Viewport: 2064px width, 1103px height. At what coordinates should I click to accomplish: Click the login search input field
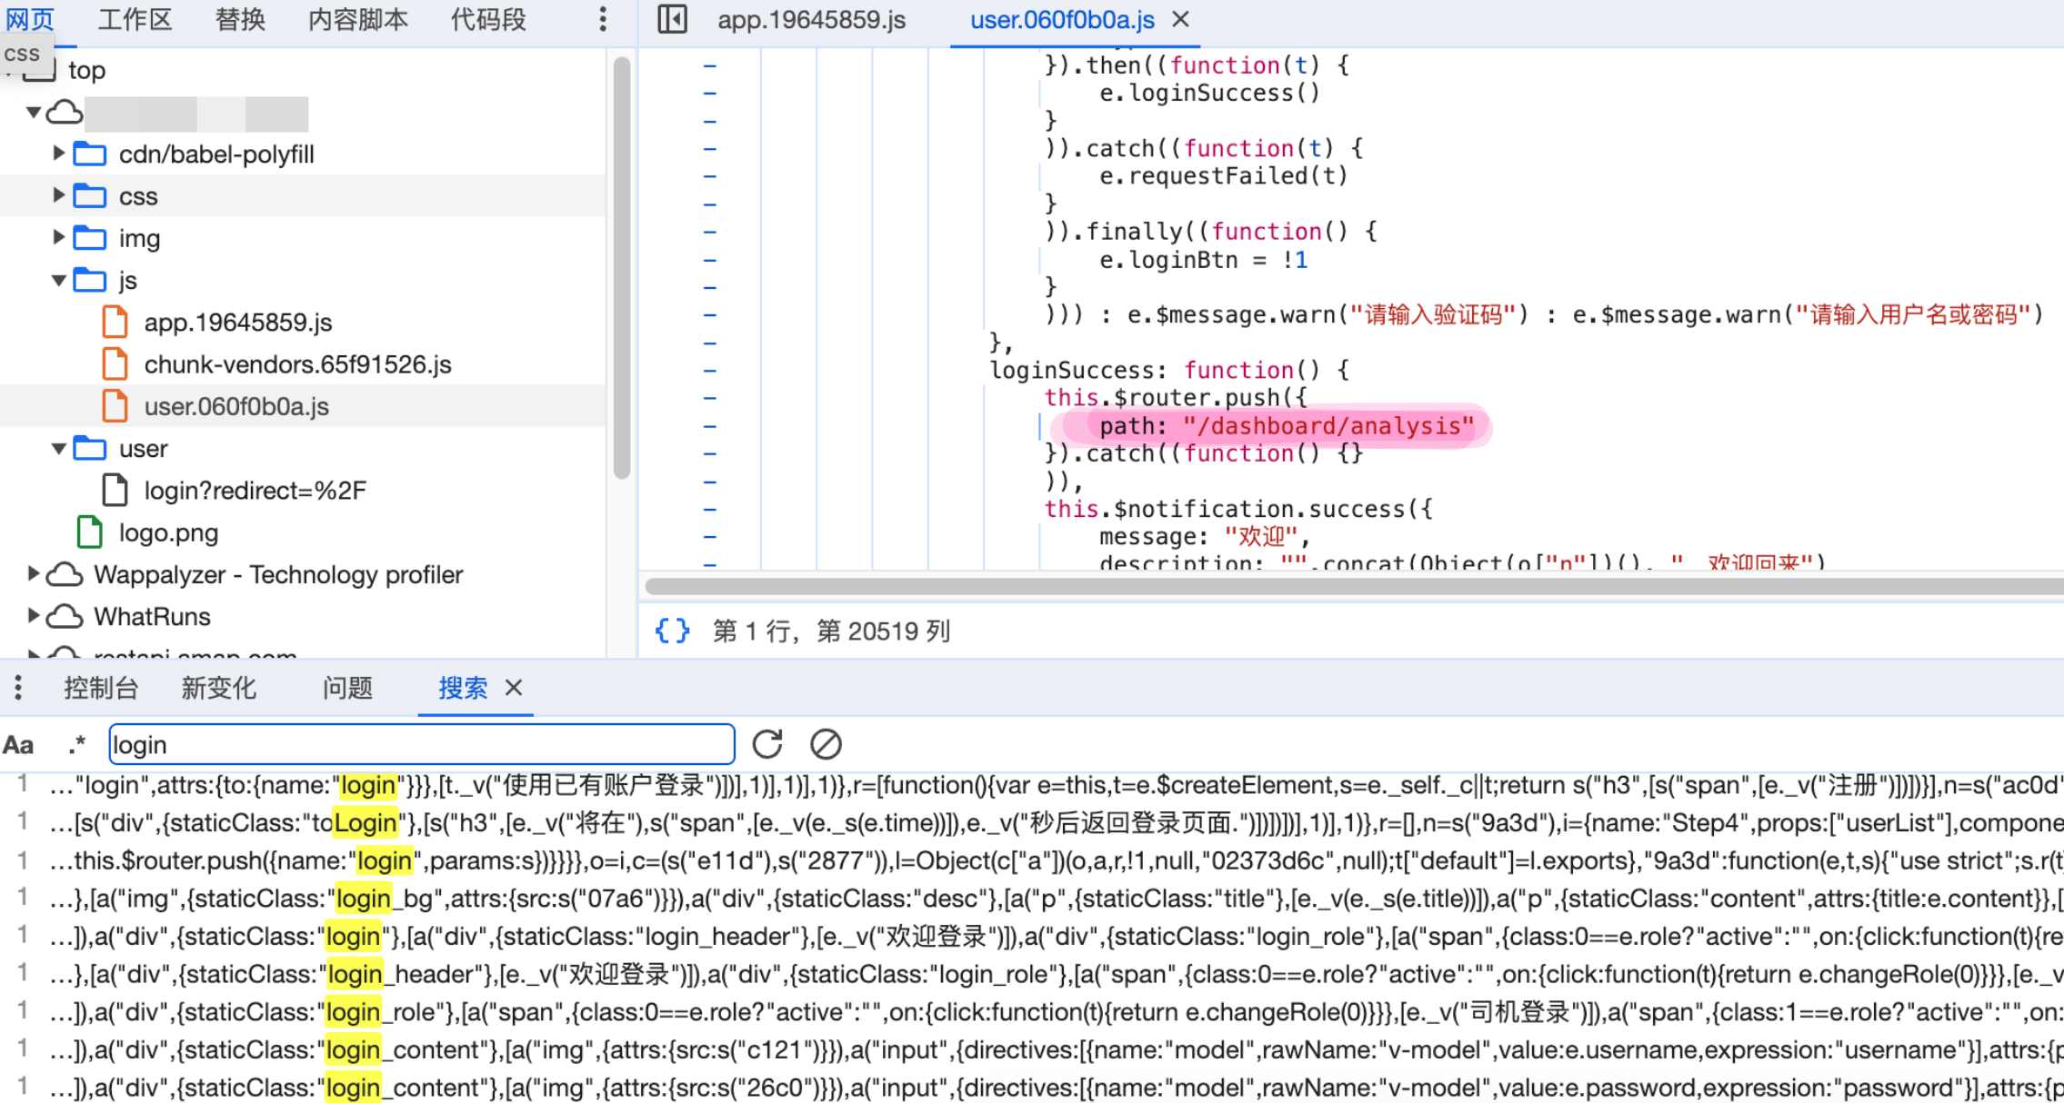[x=421, y=745]
